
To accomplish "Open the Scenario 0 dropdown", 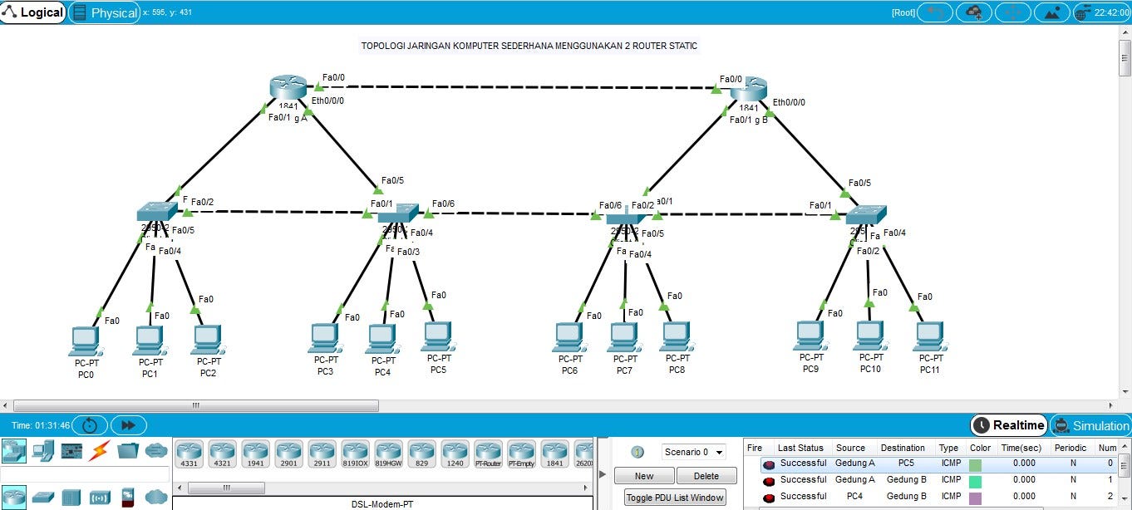I will click(x=693, y=451).
